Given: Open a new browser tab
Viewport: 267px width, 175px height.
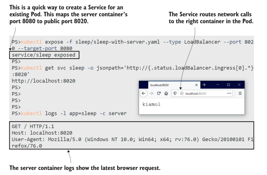Looking at the screenshot, I should pyautogui.click(x=204, y=85).
